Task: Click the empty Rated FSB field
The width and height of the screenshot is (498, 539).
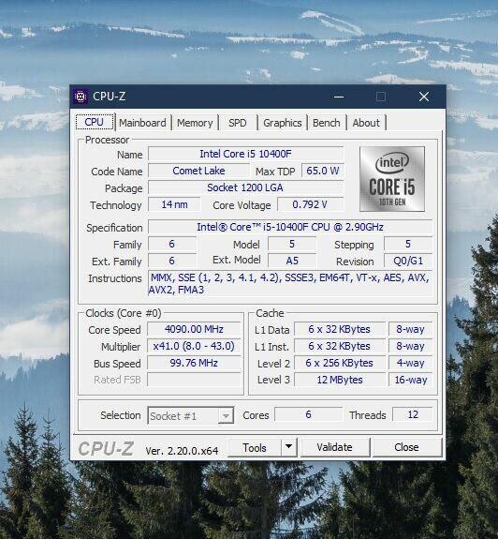Action: (x=195, y=380)
